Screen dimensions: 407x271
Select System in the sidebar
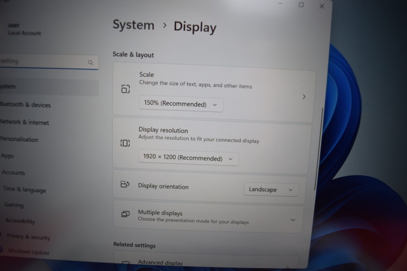[48, 87]
